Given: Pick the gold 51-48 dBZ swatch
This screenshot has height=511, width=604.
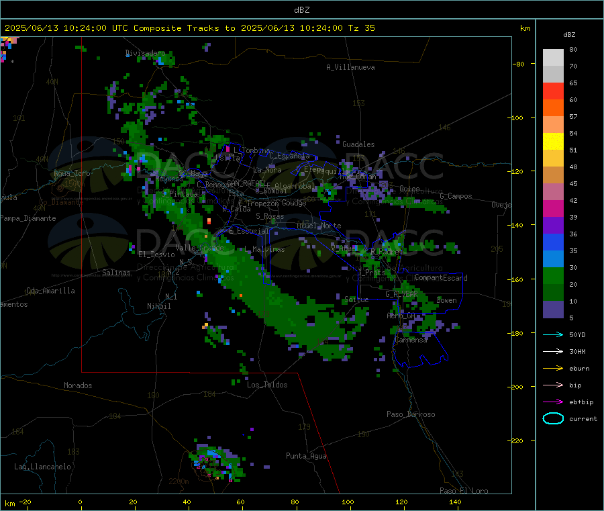Looking at the screenshot, I should (x=553, y=158).
